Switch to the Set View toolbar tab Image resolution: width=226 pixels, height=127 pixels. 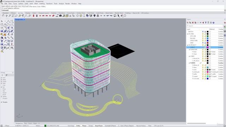tap(20, 13)
